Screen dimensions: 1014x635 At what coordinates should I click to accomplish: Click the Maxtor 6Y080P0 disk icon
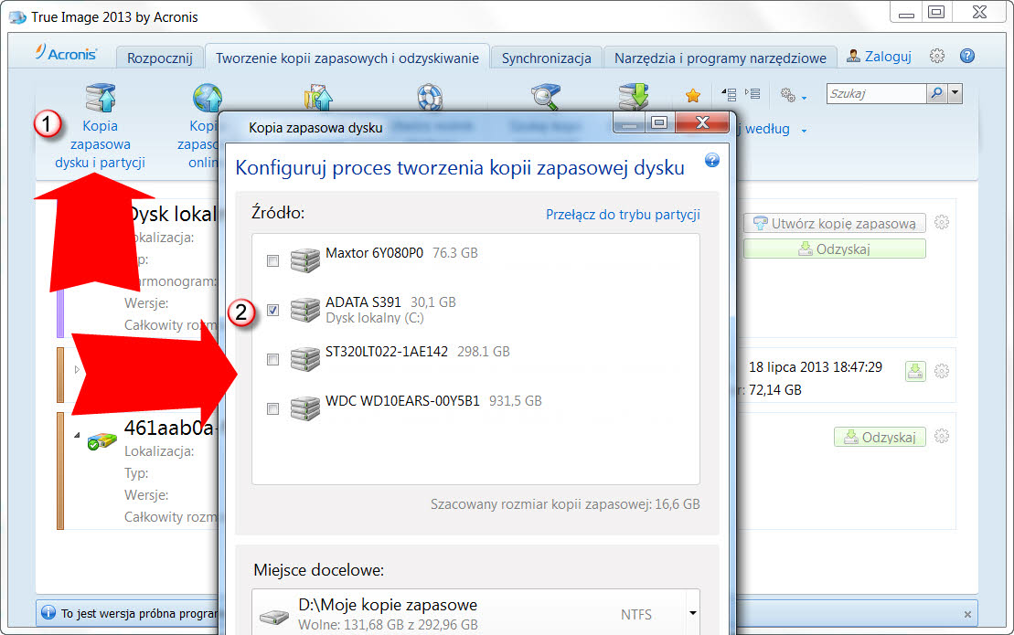305,259
